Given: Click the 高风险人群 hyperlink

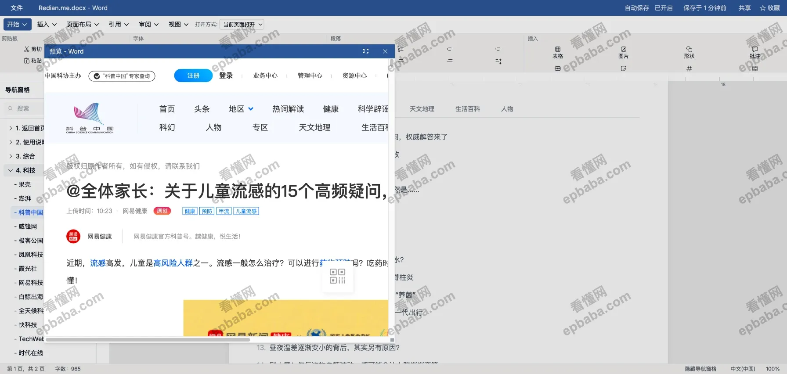Looking at the screenshot, I should pos(173,263).
